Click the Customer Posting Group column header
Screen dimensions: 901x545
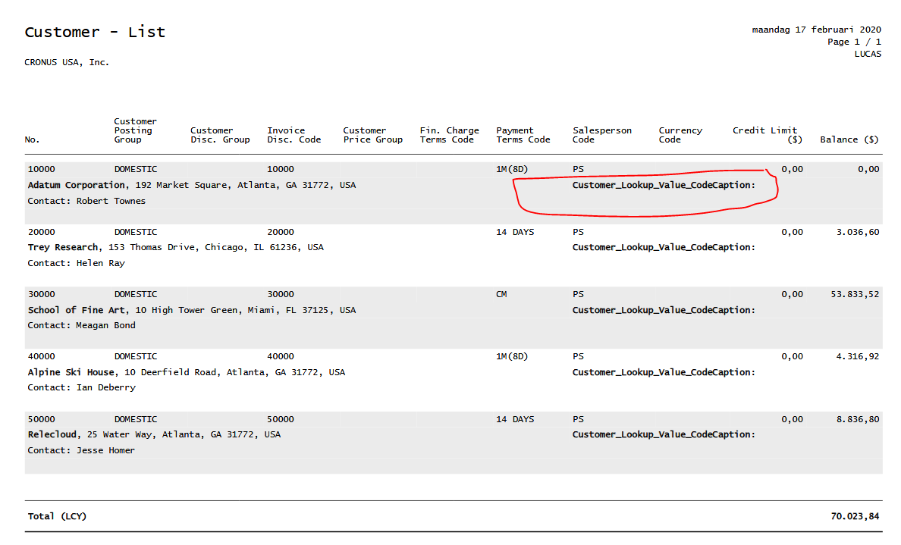[x=135, y=130]
